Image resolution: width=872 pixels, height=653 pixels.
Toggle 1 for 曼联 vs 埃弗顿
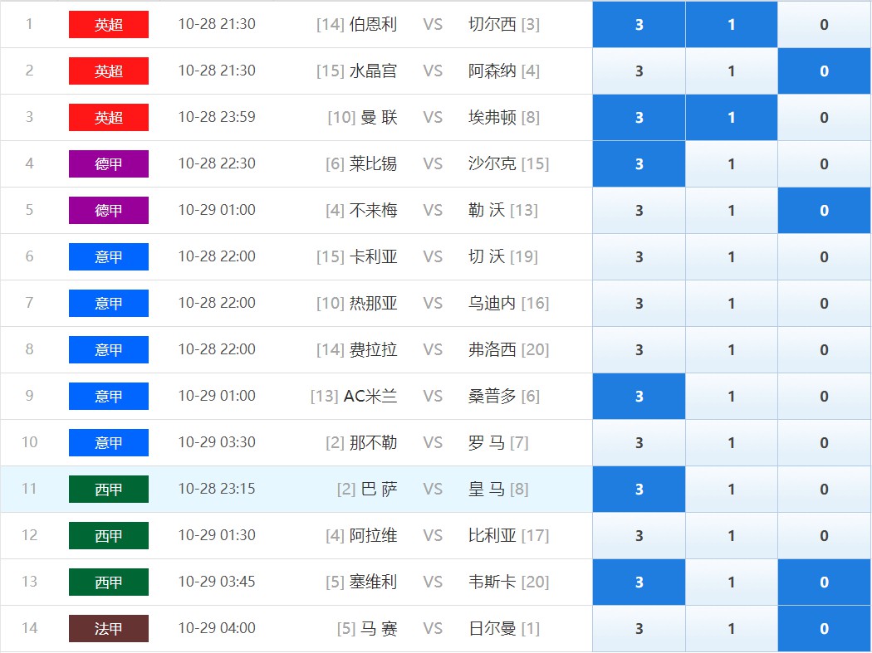coord(732,117)
